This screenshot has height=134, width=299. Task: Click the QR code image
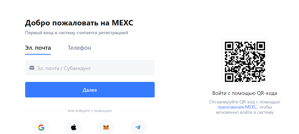[245, 62]
